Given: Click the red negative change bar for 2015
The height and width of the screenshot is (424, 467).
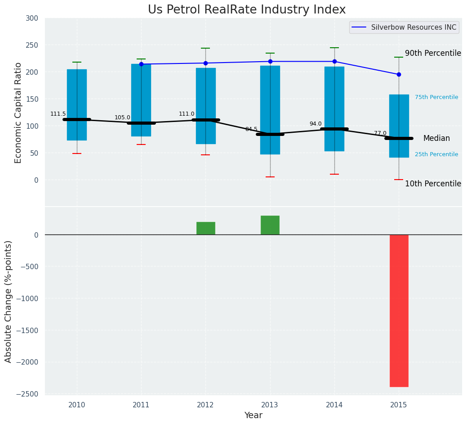Looking at the screenshot, I should (399, 311).
